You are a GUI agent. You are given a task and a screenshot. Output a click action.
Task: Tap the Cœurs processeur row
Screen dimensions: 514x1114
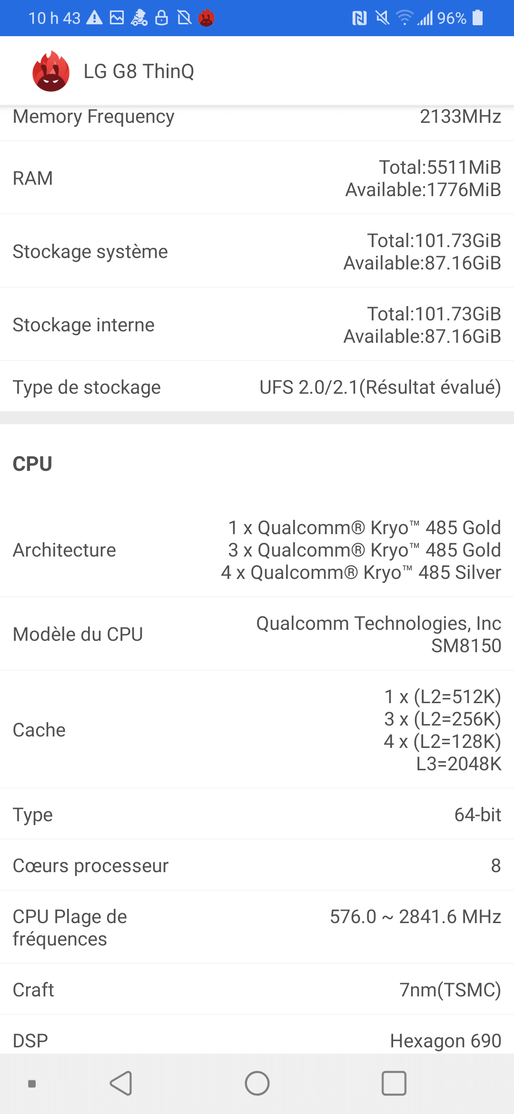click(x=257, y=865)
